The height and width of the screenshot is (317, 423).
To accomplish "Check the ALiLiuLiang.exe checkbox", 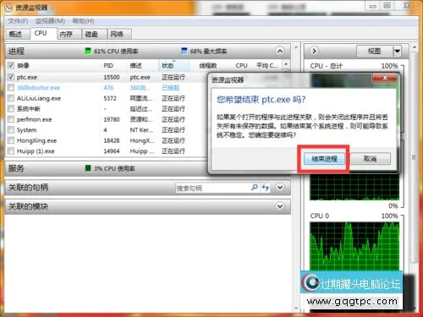I will click(11, 98).
